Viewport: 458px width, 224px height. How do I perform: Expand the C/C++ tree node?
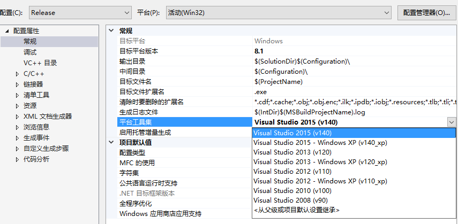click(18, 74)
